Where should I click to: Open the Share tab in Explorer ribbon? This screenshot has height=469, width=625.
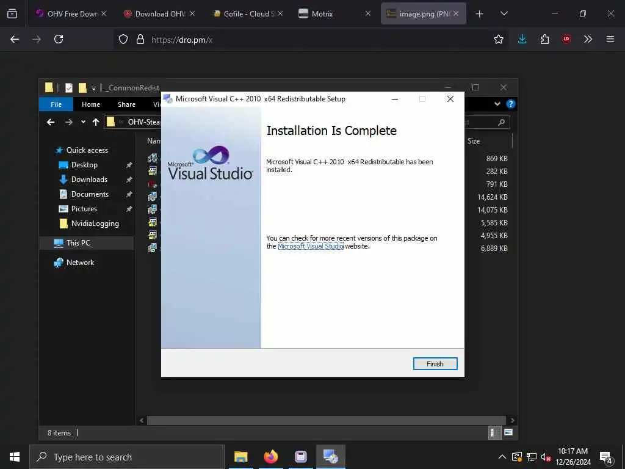(x=126, y=104)
